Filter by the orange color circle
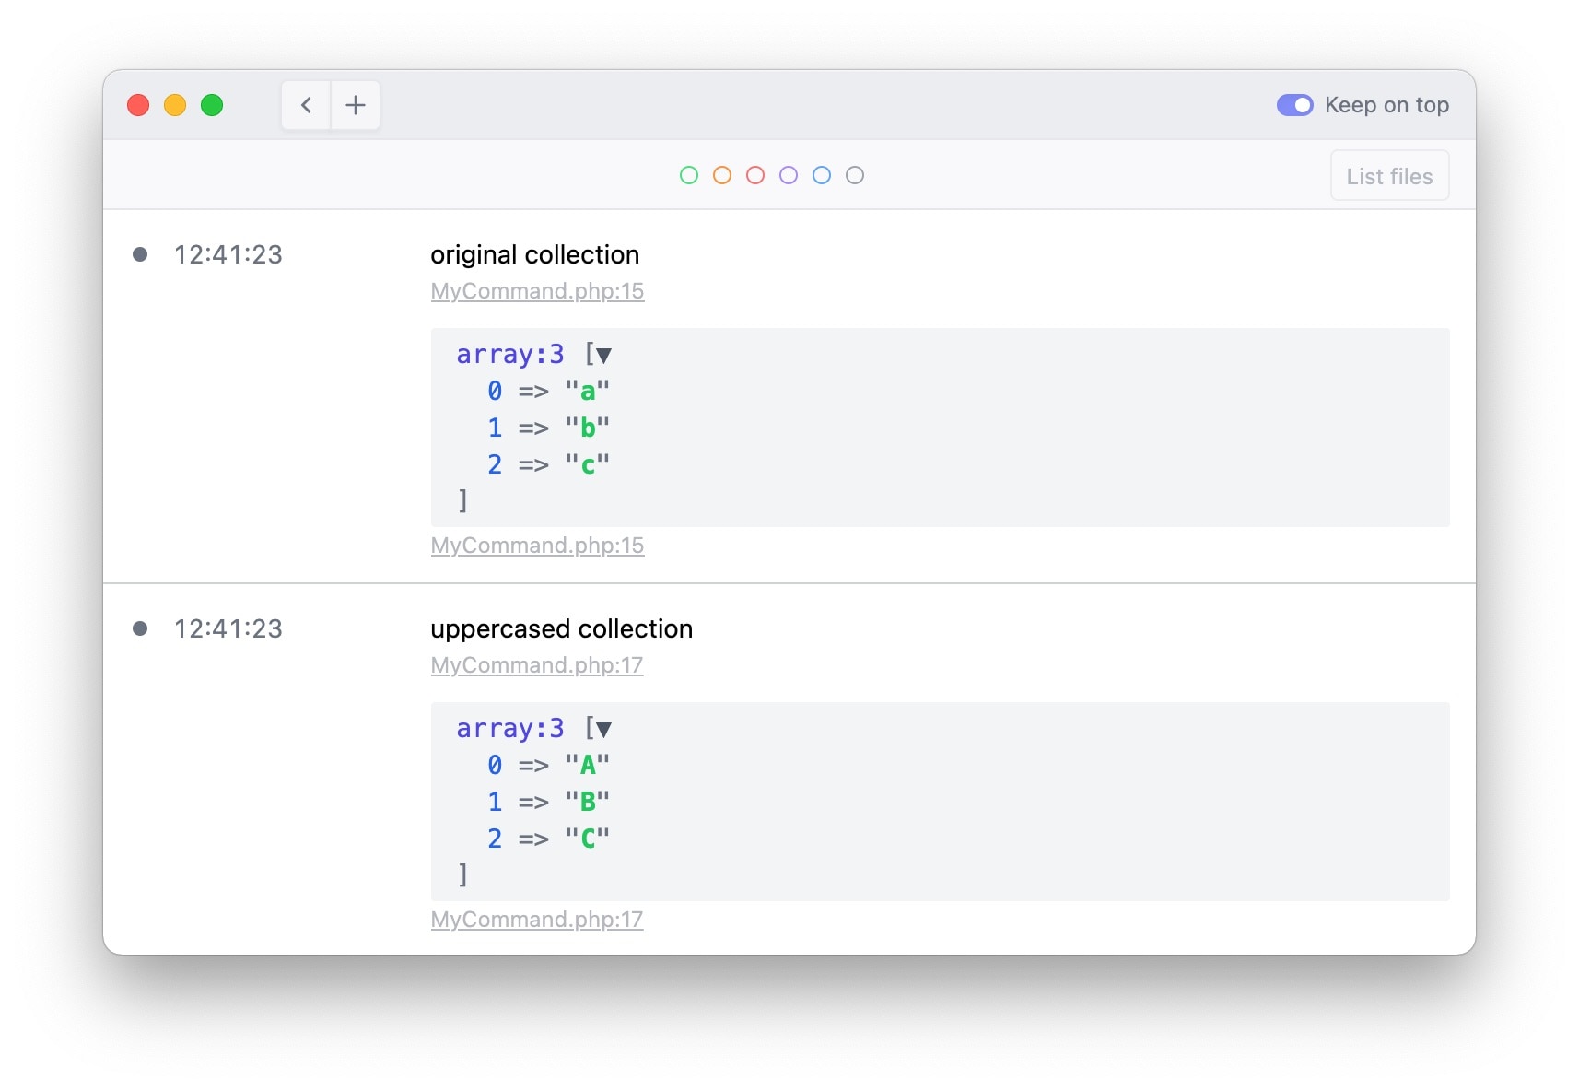Image resolution: width=1579 pixels, height=1091 pixels. (x=722, y=175)
